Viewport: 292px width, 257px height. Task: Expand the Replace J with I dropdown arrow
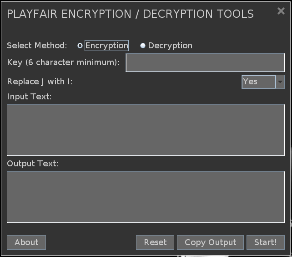coord(280,82)
